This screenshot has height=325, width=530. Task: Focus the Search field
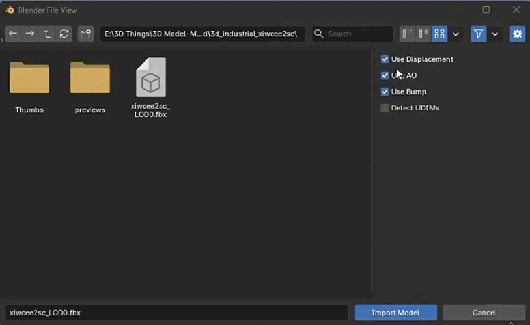(352, 34)
